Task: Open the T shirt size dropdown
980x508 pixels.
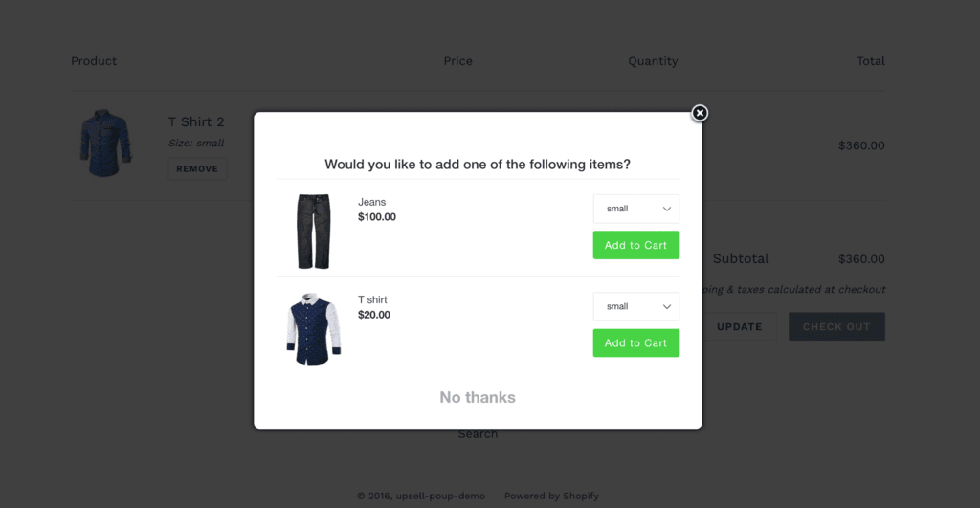Action: pyautogui.click(x=635, y=306)
